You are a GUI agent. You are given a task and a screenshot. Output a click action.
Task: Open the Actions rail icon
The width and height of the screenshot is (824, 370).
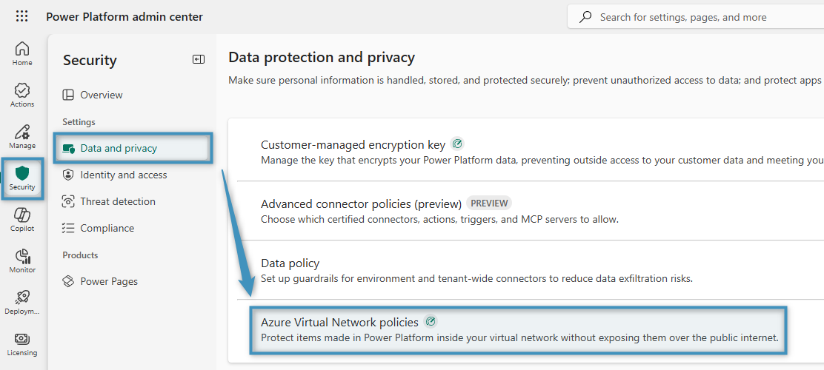coord(22,95)
